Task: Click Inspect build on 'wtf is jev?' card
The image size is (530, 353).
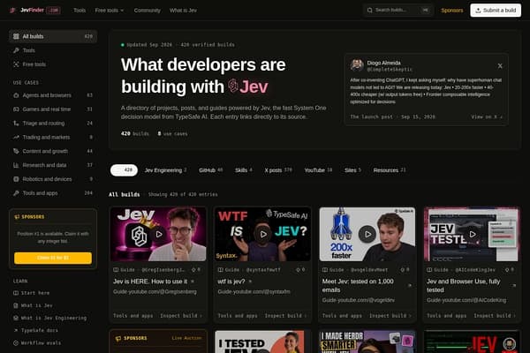Action: pyautogui.click(x=285, y=316)
